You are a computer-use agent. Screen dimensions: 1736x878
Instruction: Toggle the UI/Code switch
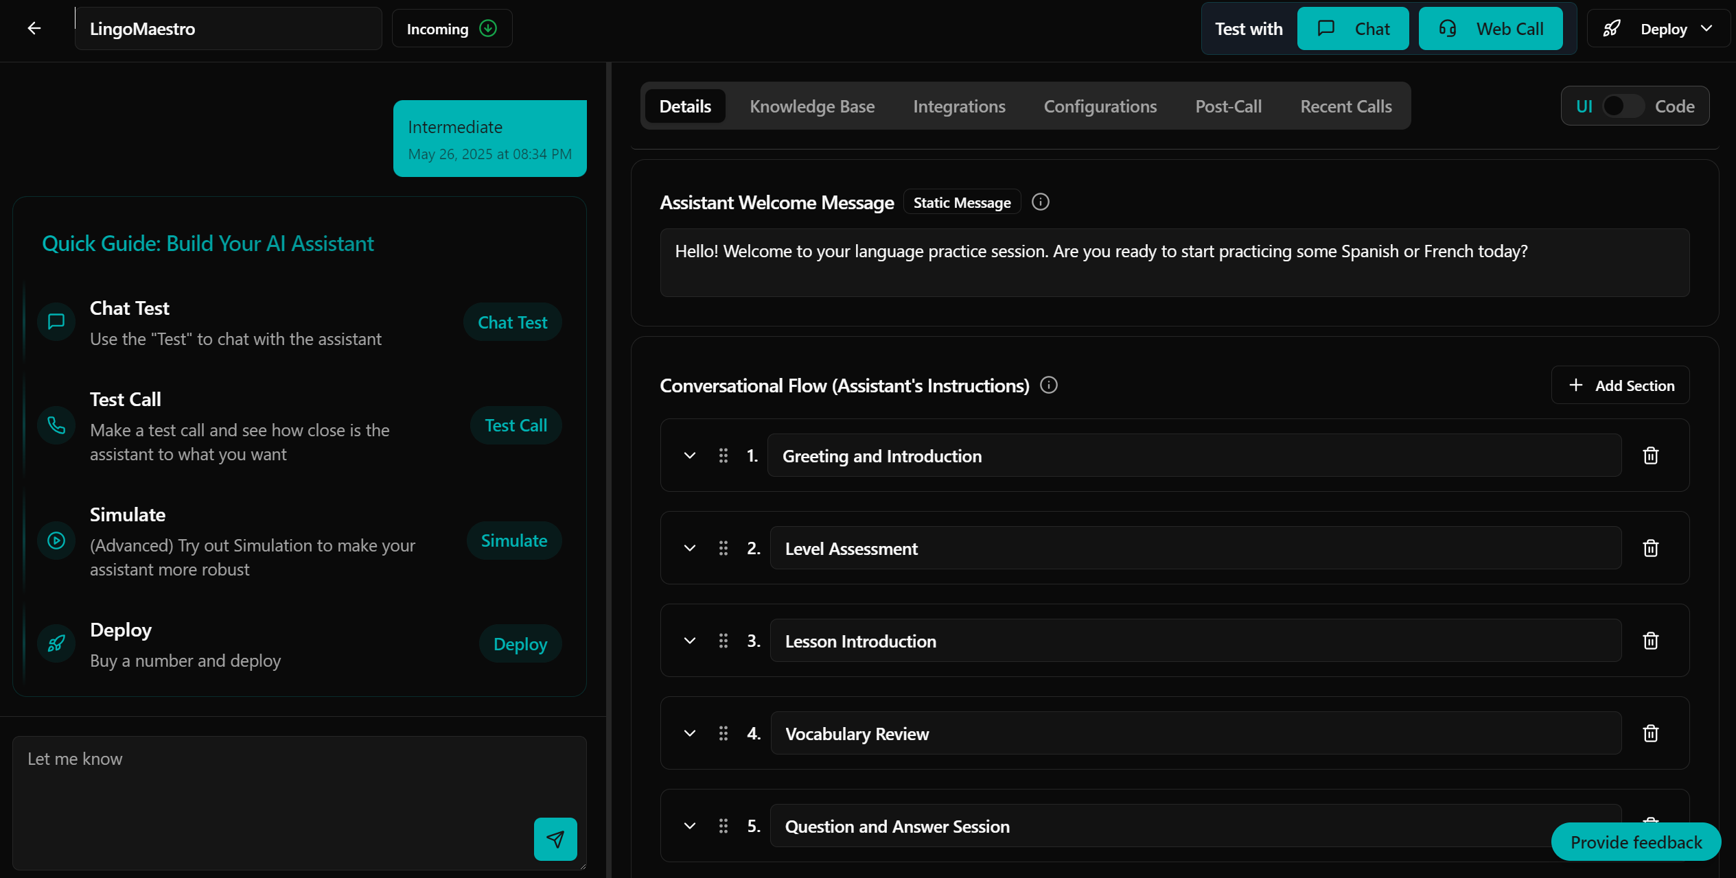(1622, 106)
